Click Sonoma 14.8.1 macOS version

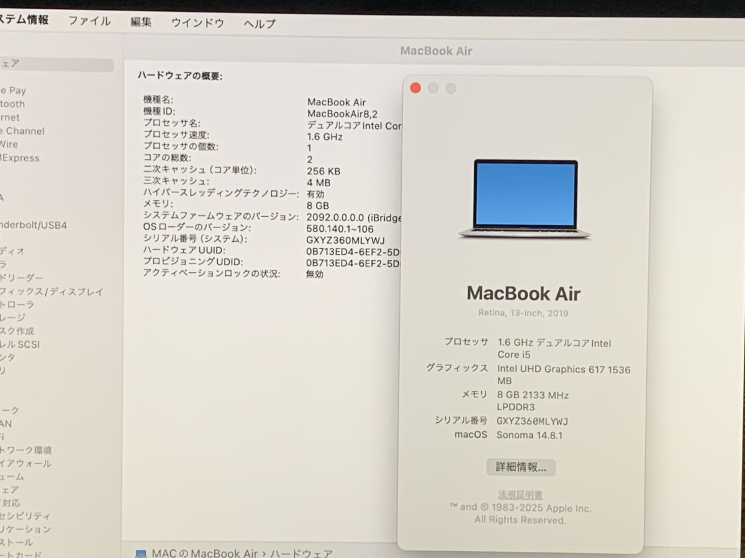(530, 435)
